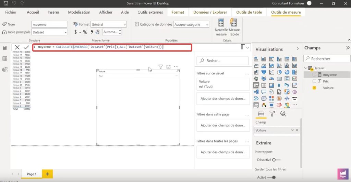
Task: Insert a Python (Py) visual
Action: (287, 85)
